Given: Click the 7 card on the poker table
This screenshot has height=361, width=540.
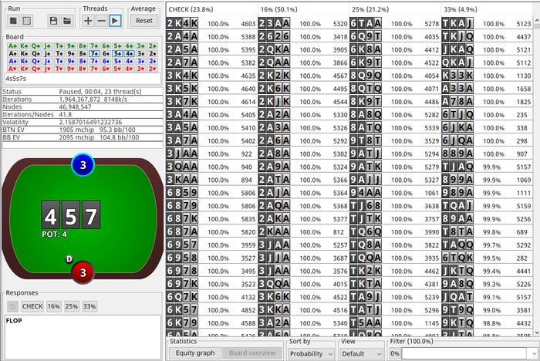Looking at the screenshot, I should [91, 215].
